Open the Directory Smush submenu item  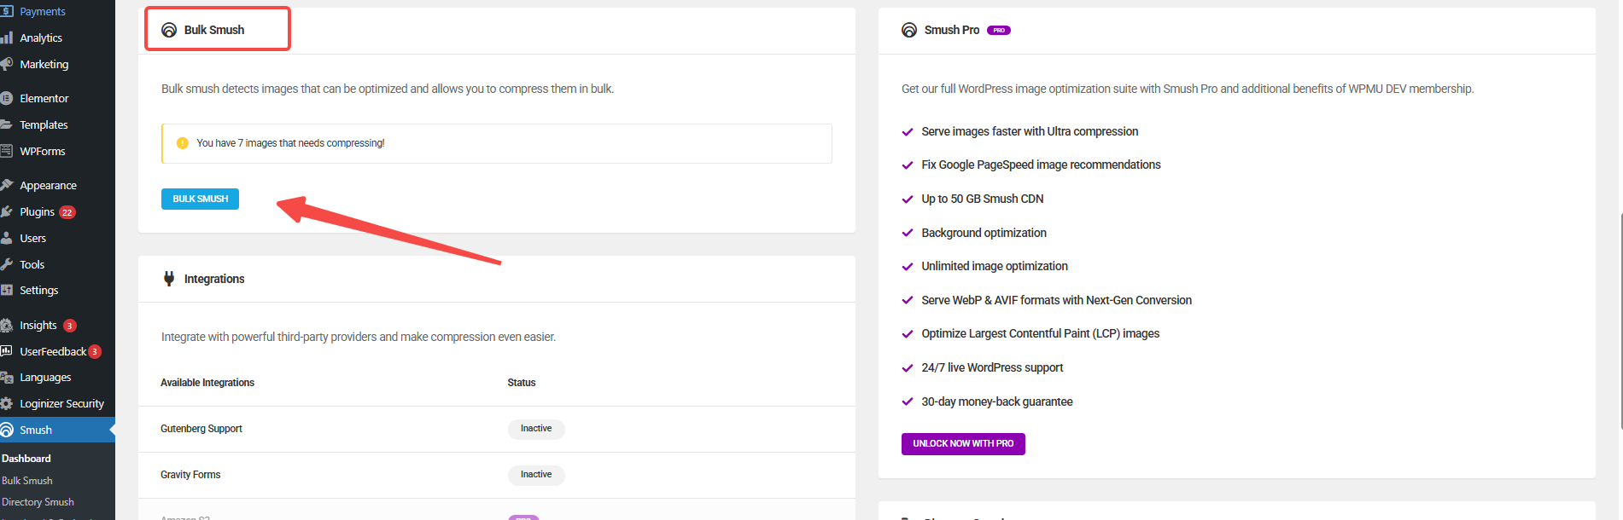[38, 502]
